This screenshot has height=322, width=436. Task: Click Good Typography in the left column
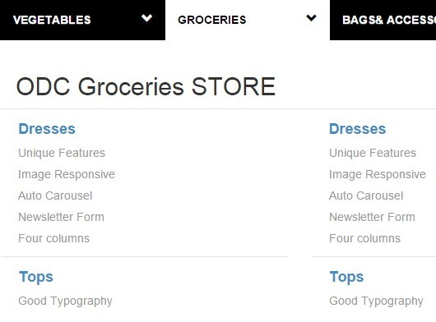[x=65, y=301]
